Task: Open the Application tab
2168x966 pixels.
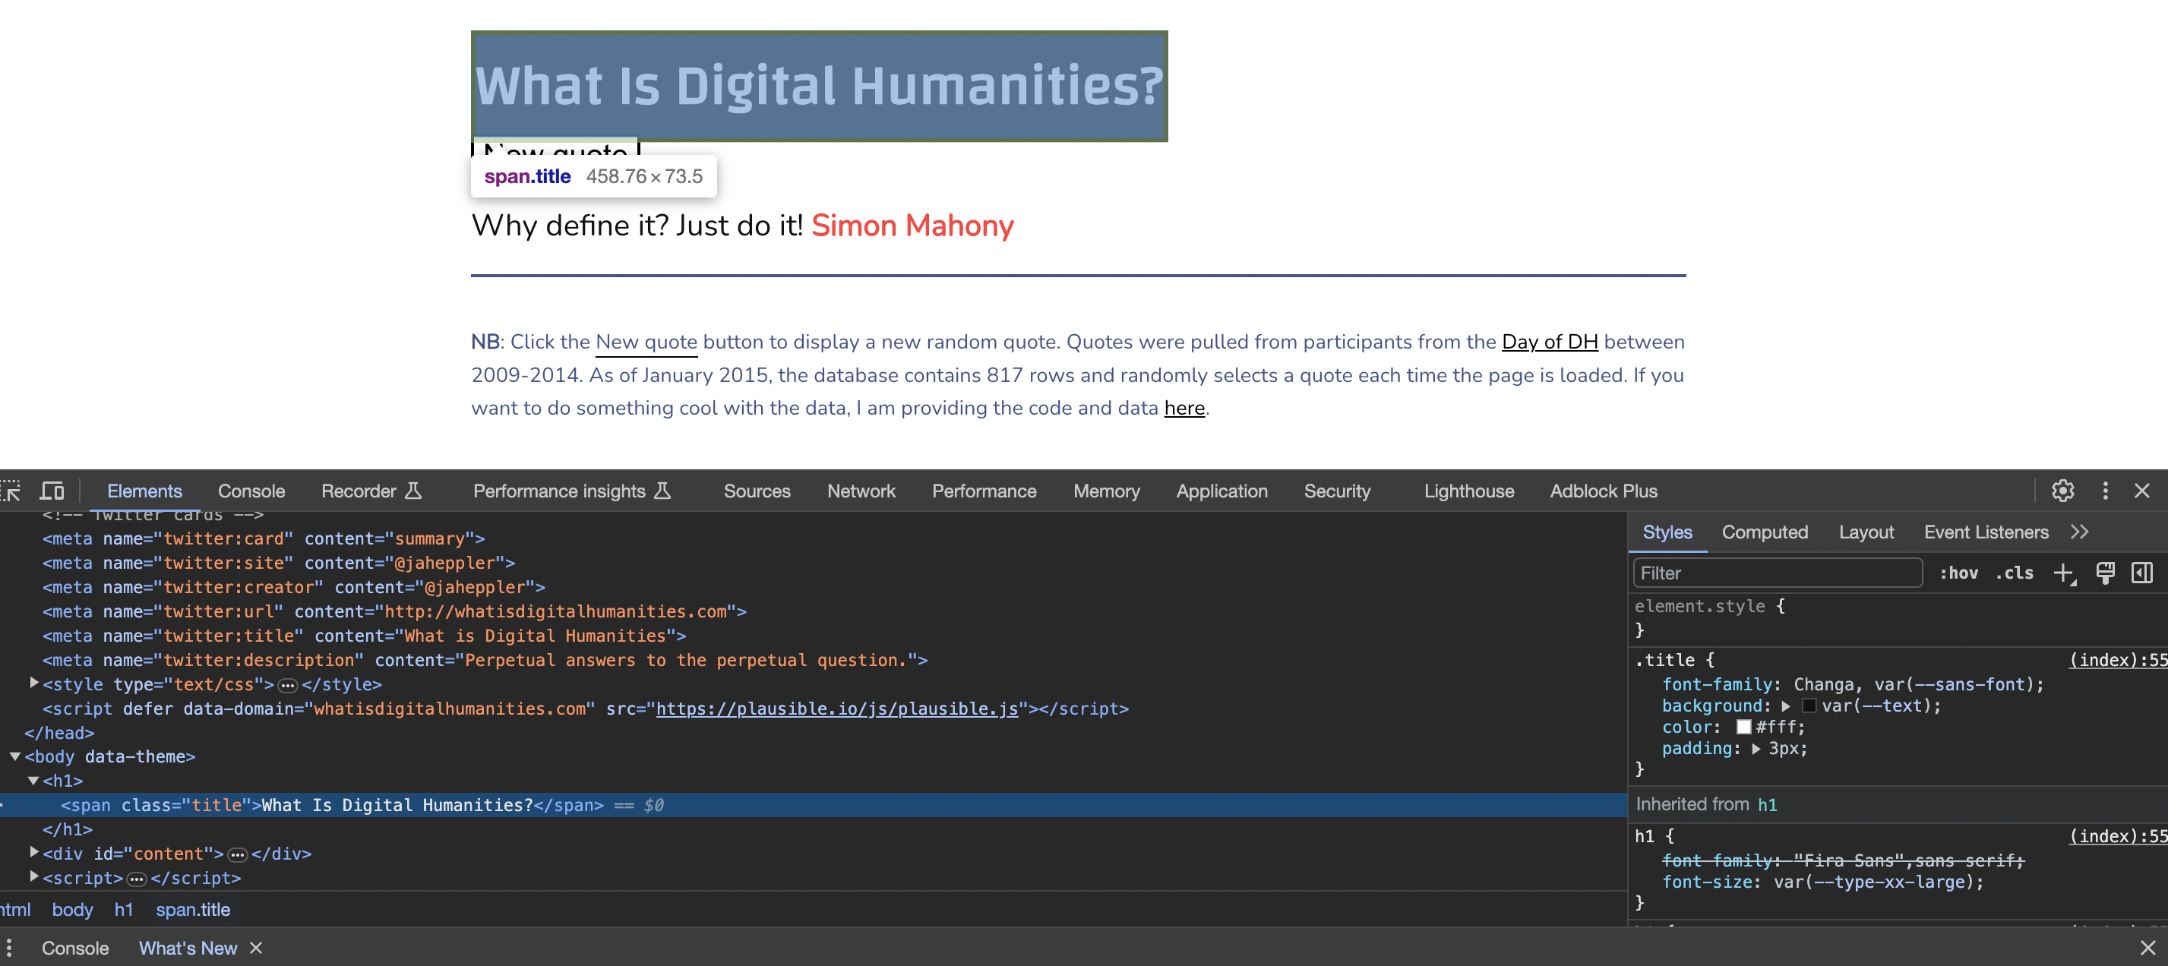Action: 1221,491
